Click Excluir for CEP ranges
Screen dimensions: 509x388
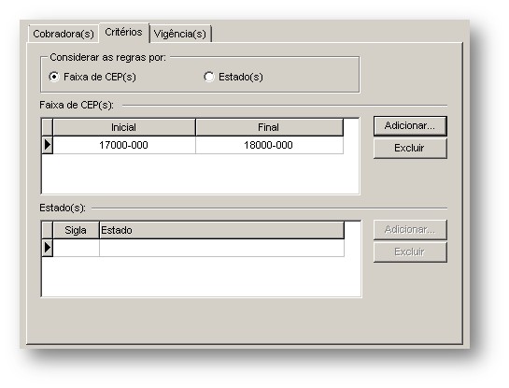[x=410, y=148]
